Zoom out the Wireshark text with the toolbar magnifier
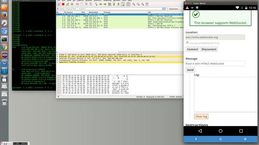This screenshot has height=145, width=259. [x=138, y=4]
